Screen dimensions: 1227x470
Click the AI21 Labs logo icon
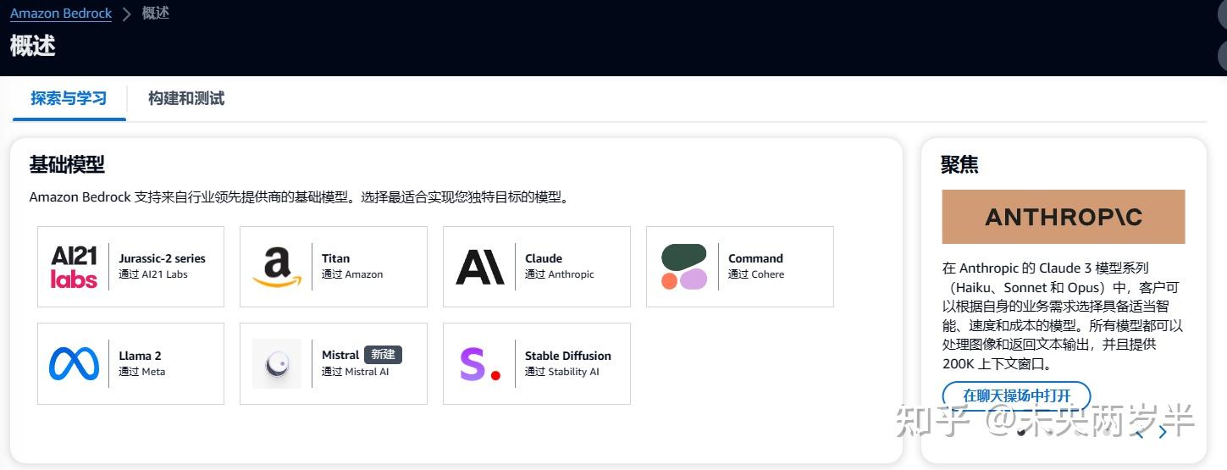(74, 267)
